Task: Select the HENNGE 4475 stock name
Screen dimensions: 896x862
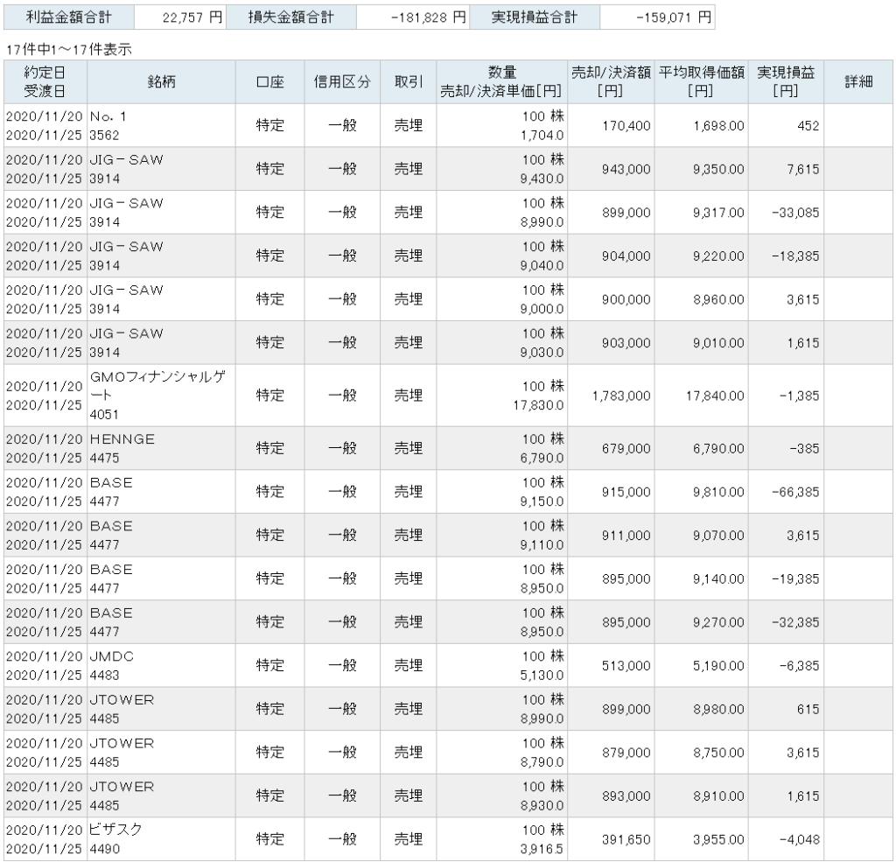Action: click(x=122, y=448)
